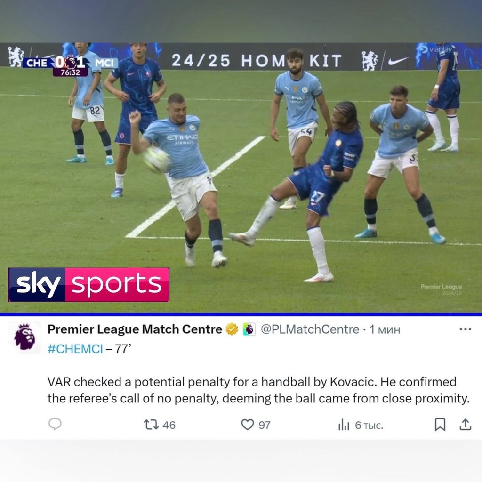Open the view analytics bar chart icon
The height and width of the screenshot is (482, 482).
click(344, 425)
